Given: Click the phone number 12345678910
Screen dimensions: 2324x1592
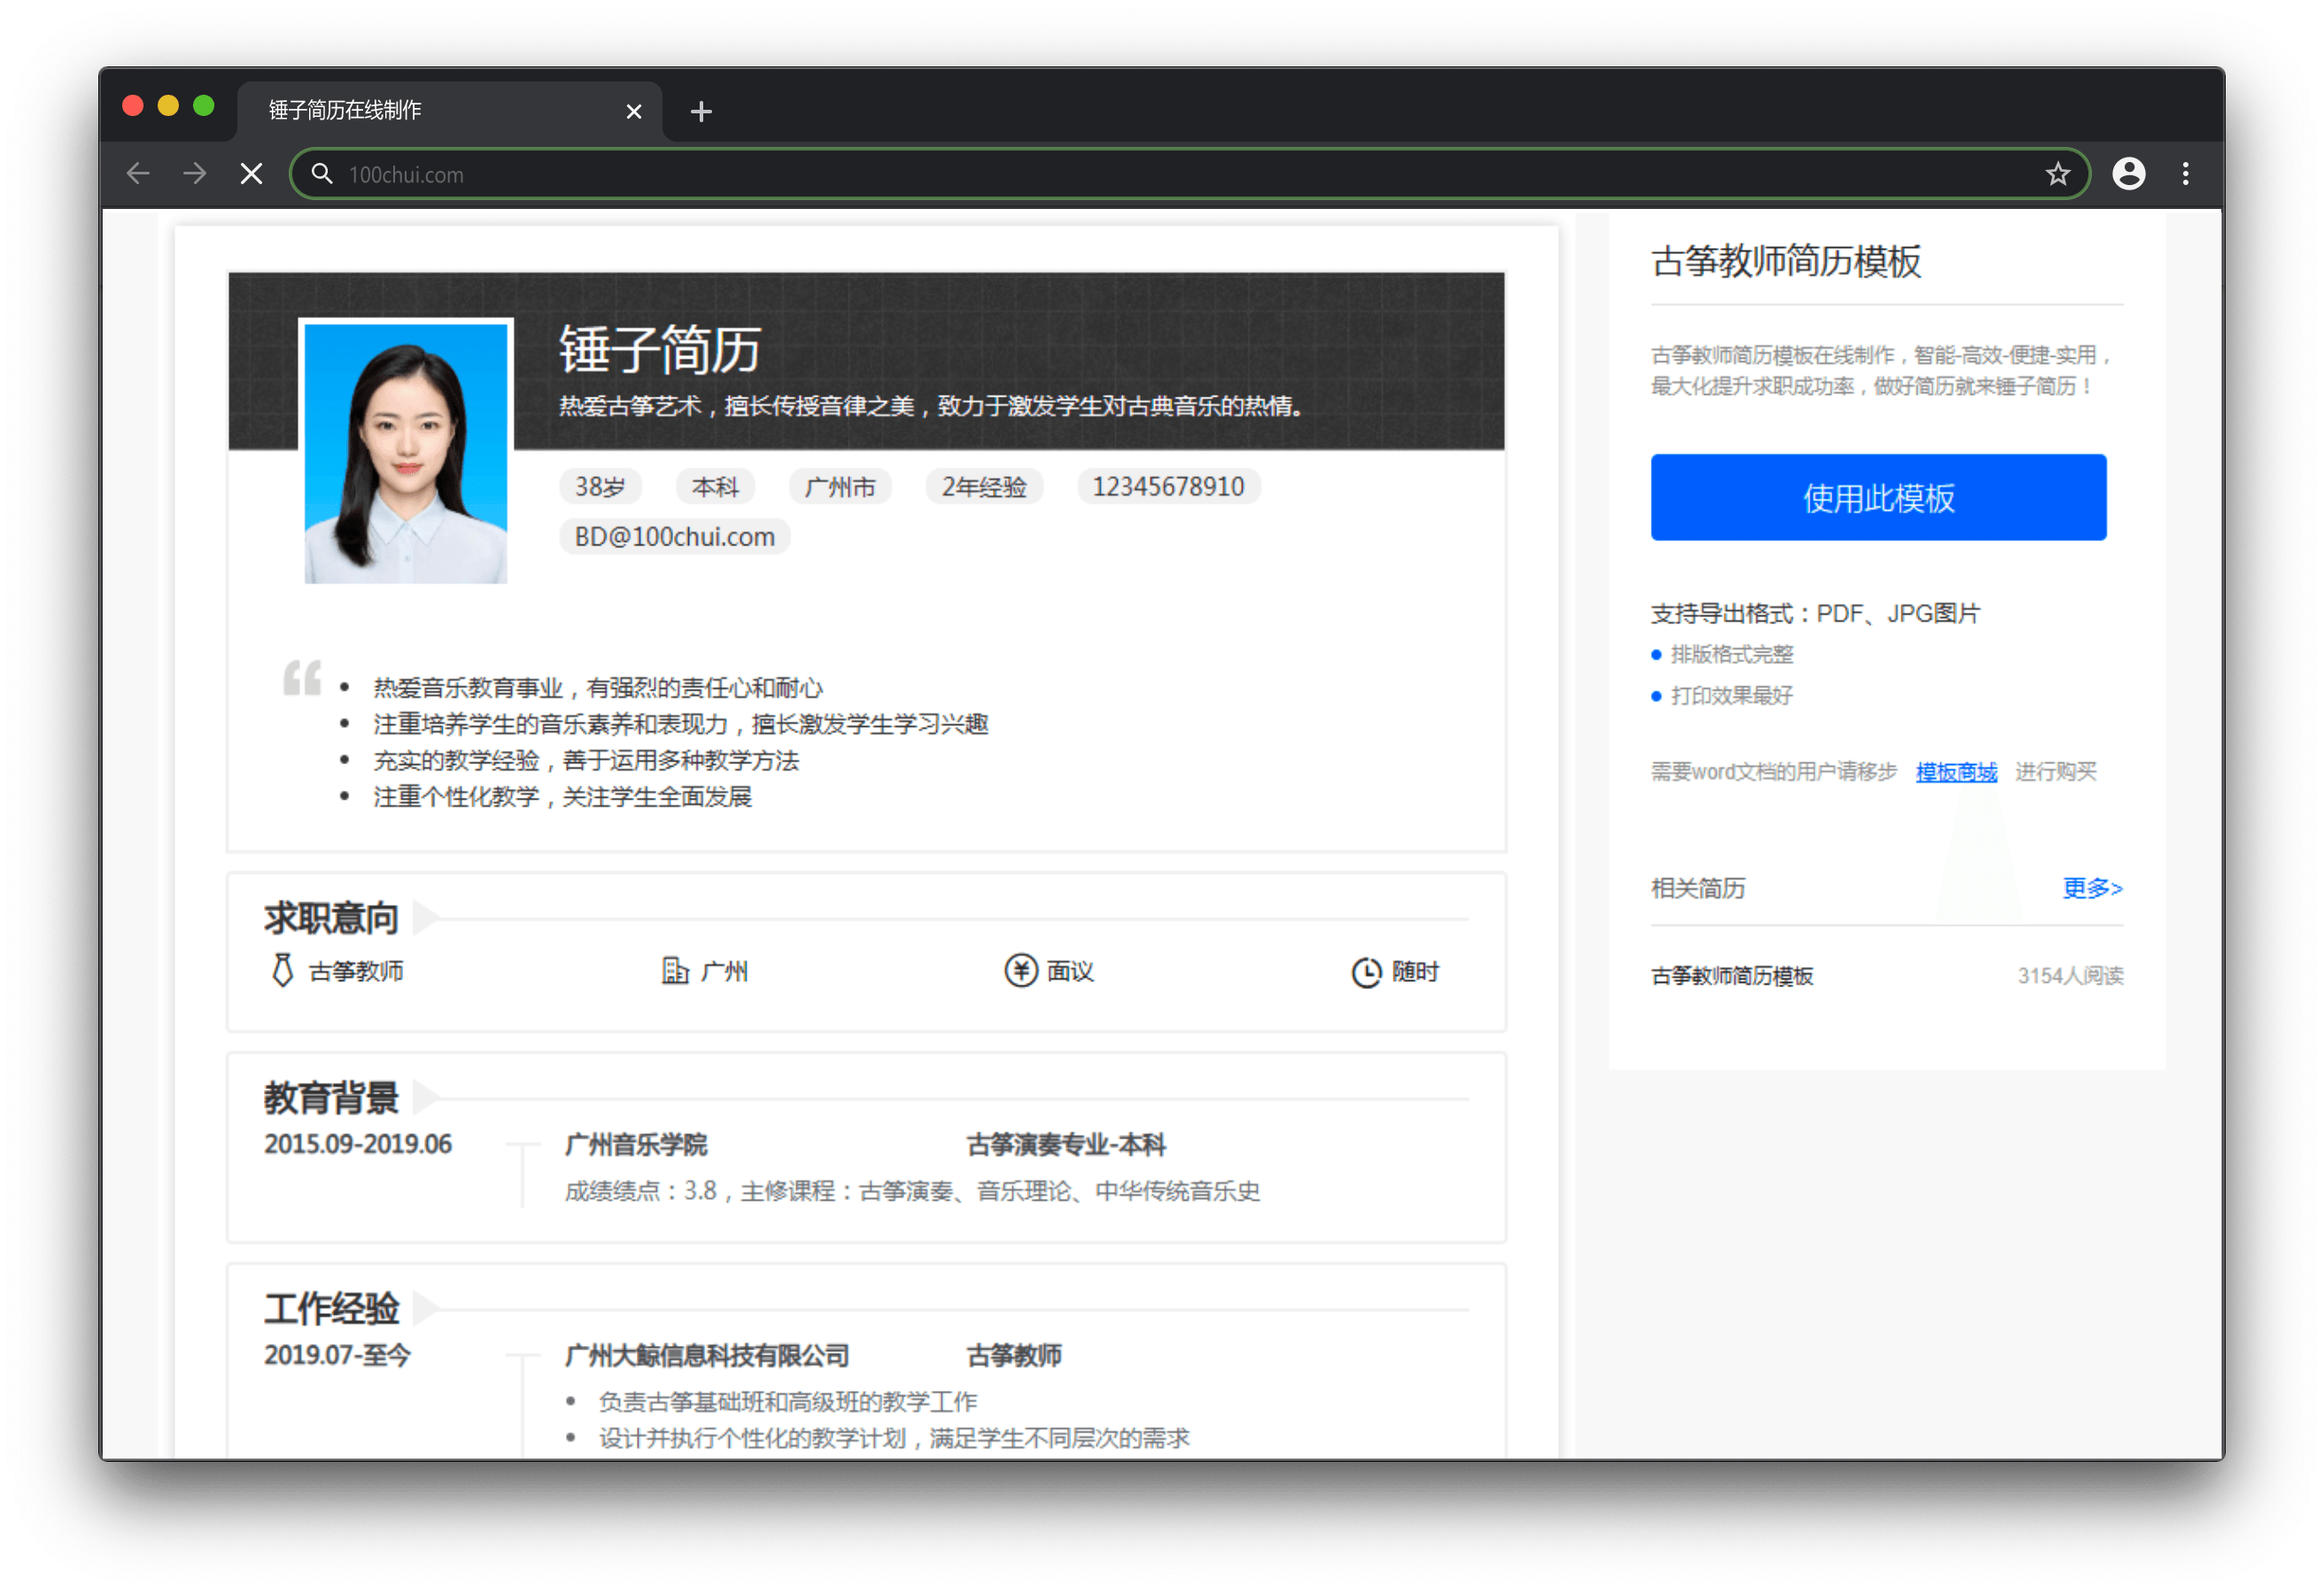Looking at the screenshot, I should pyautogui.click(x=1168, y=486).
